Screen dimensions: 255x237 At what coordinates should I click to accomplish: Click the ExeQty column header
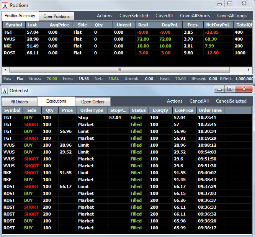(160, 110)
